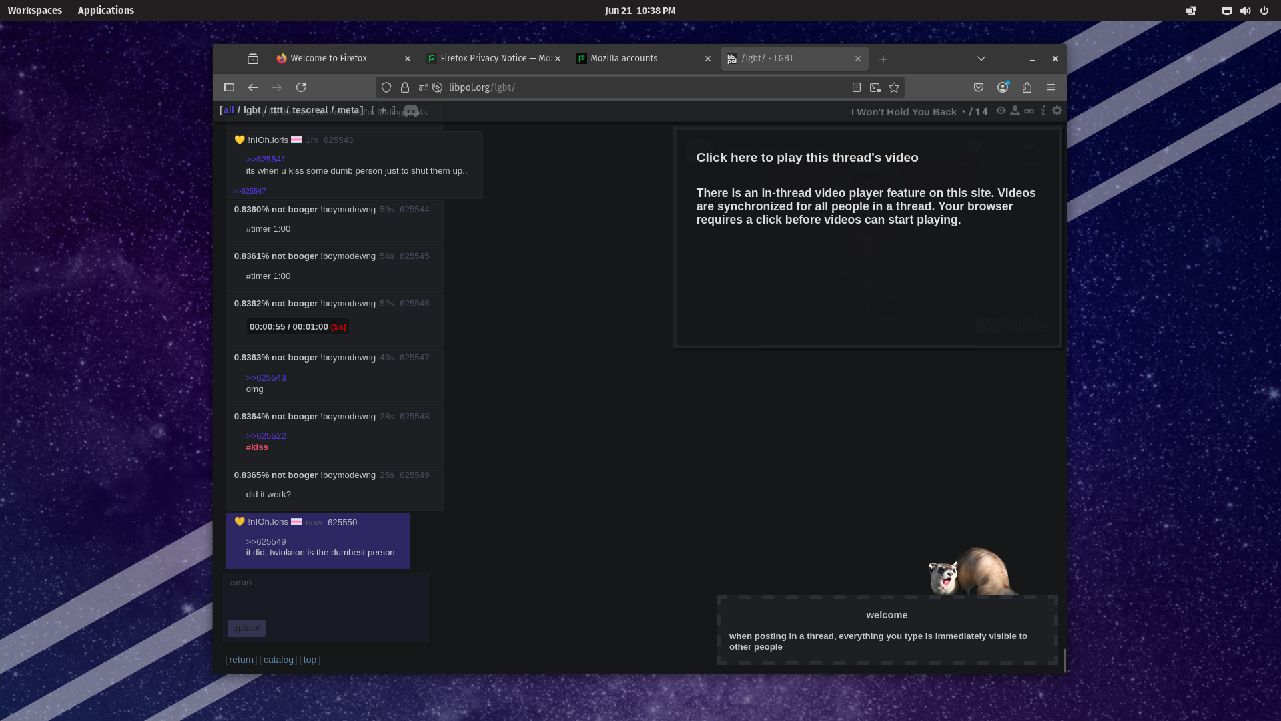Click post number 625550

click(342, 523)
